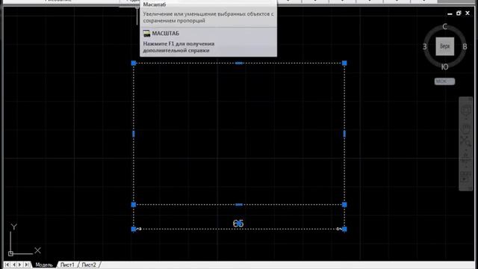Open the SteeringWheels tool in navigation bar
478x269 pixels.
point(466,110)
